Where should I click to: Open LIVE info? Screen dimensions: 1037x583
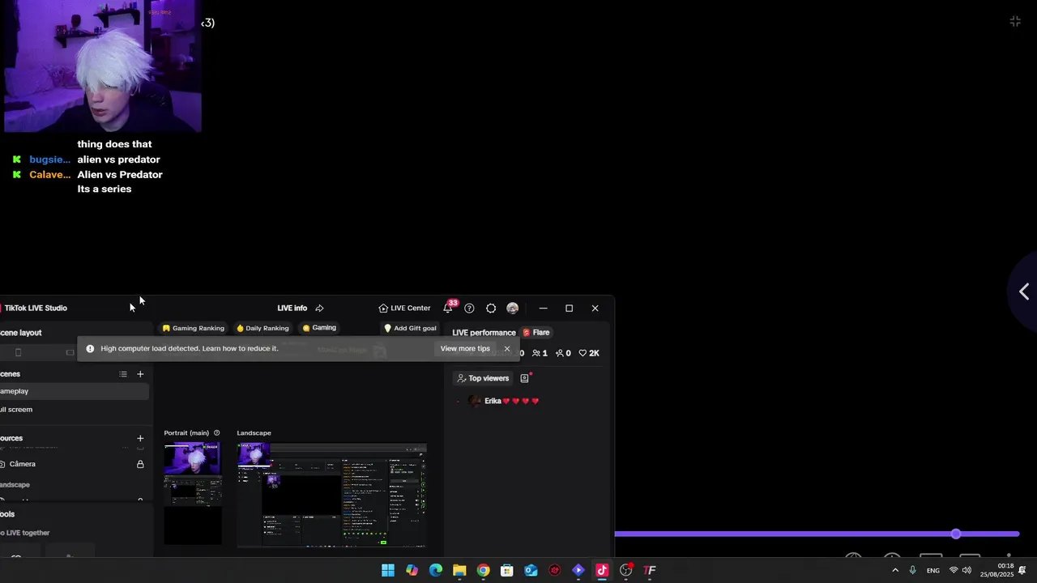[x=292, y=309]
